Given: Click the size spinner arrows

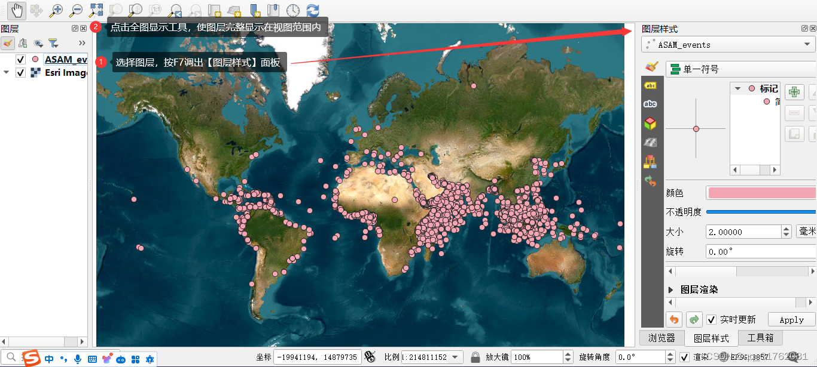Looking at the screenshot, I should click(x=786, y=232).
